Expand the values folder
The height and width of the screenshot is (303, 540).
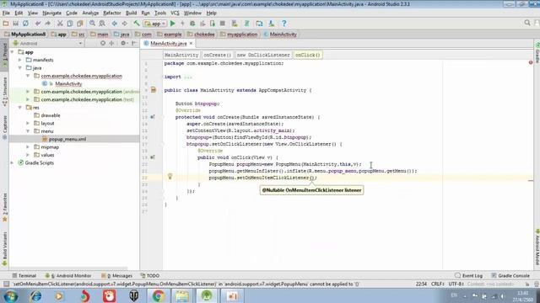tap(28, 155)
